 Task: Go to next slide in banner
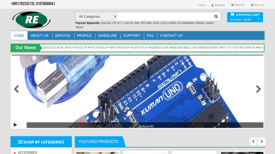[x=258, y=89]
